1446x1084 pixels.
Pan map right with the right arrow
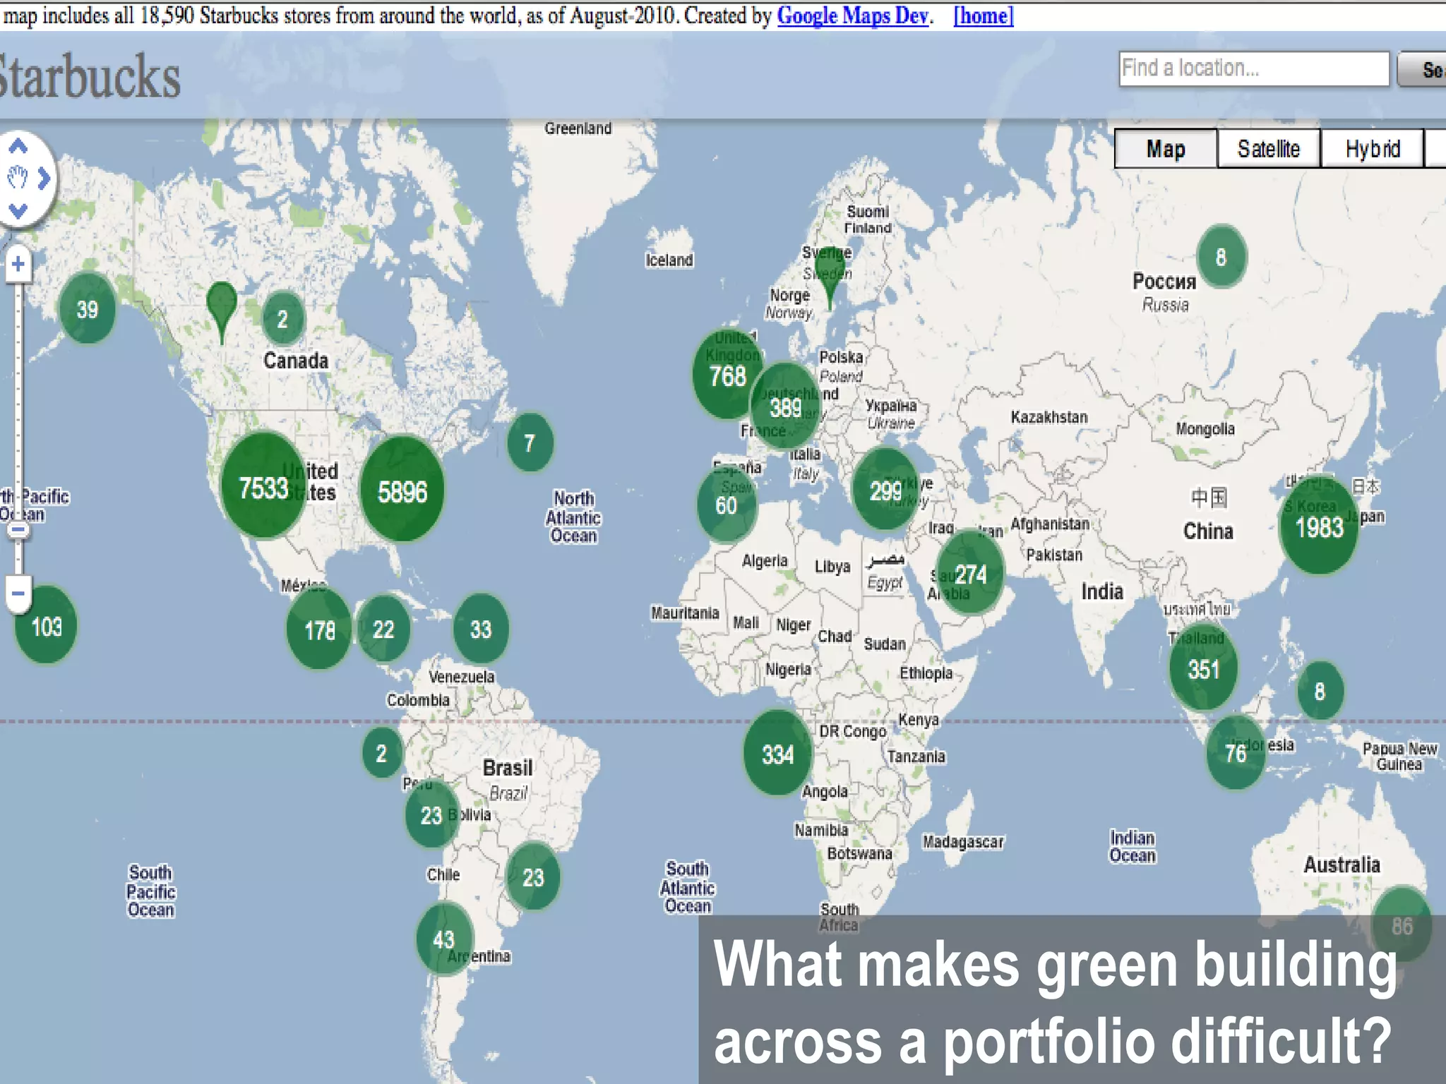tap(44, 178)
